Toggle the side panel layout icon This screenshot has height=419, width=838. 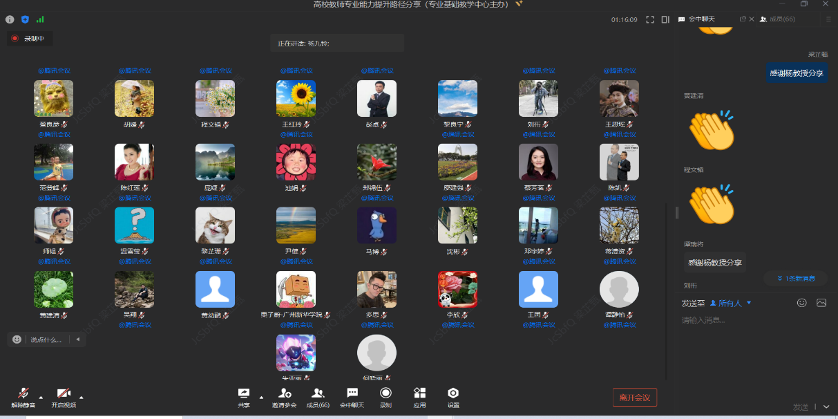point(665,19)
